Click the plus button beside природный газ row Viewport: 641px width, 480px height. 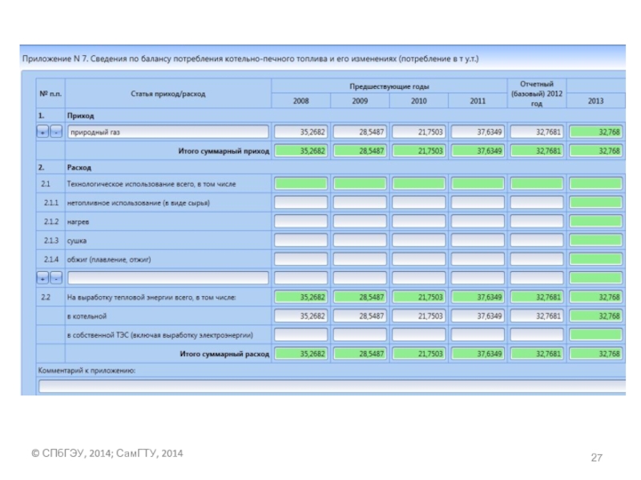pyautogui.click(x=43, y=132)
